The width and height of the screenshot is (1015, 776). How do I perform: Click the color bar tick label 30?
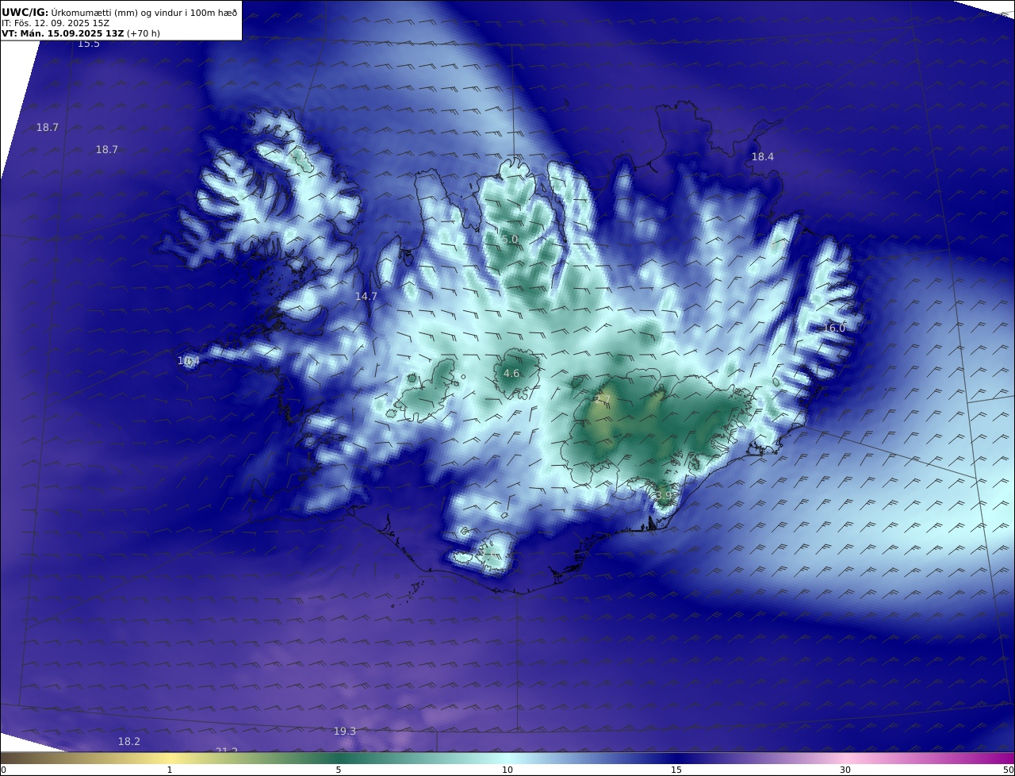point(845,770)
